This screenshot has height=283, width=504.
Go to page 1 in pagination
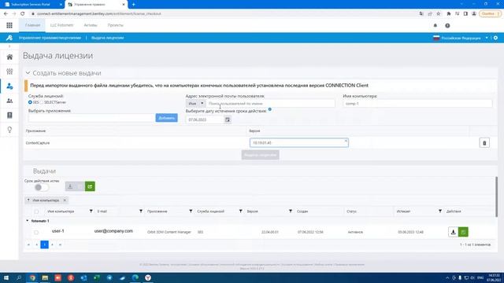coord(45,244)
